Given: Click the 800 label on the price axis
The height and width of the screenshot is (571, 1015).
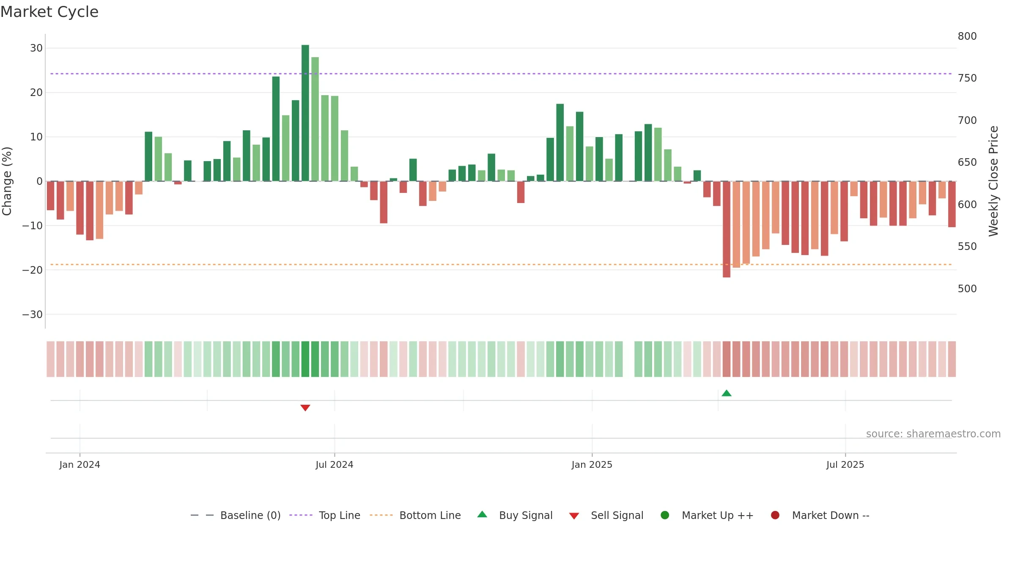Looking at the screenshot, I should [967, 36].
